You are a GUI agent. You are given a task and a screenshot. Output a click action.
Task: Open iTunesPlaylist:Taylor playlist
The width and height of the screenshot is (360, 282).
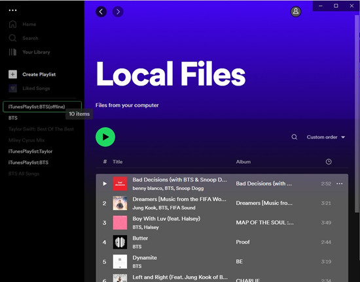point(30,151)
